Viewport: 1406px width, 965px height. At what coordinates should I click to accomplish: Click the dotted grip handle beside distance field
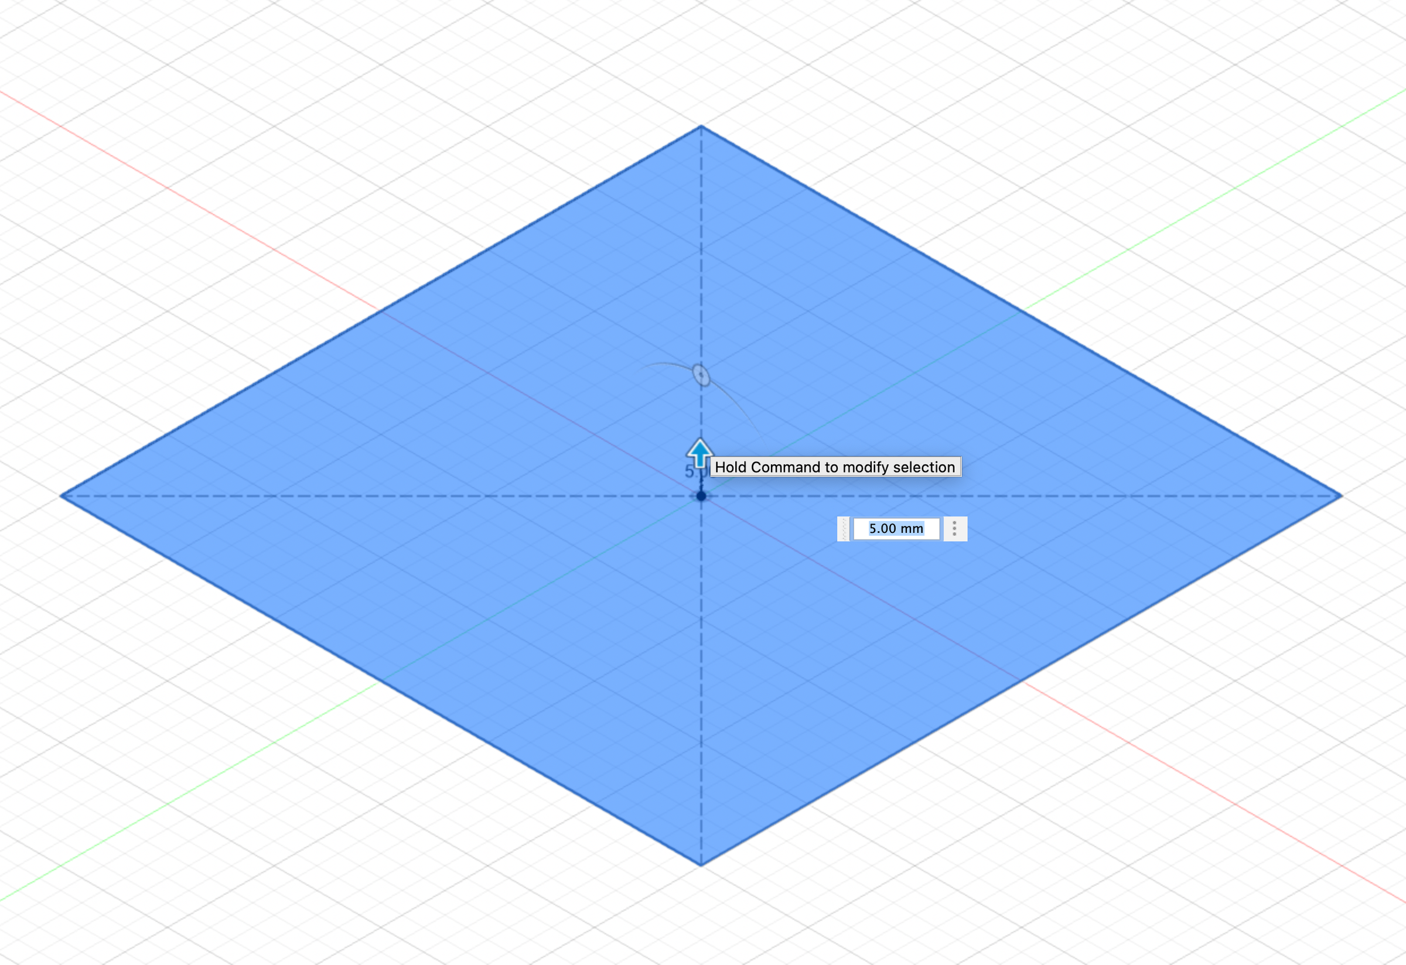(844, 529)
